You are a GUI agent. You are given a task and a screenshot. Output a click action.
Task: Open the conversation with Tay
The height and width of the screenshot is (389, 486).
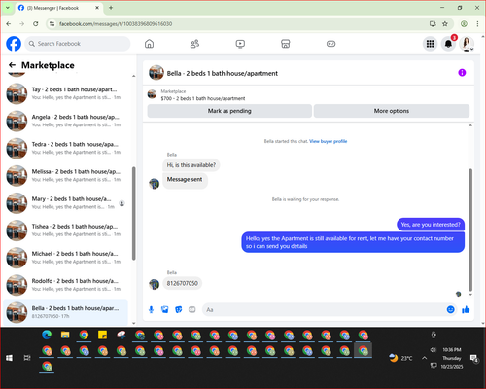pyautogui.click(x=65, y=93)
